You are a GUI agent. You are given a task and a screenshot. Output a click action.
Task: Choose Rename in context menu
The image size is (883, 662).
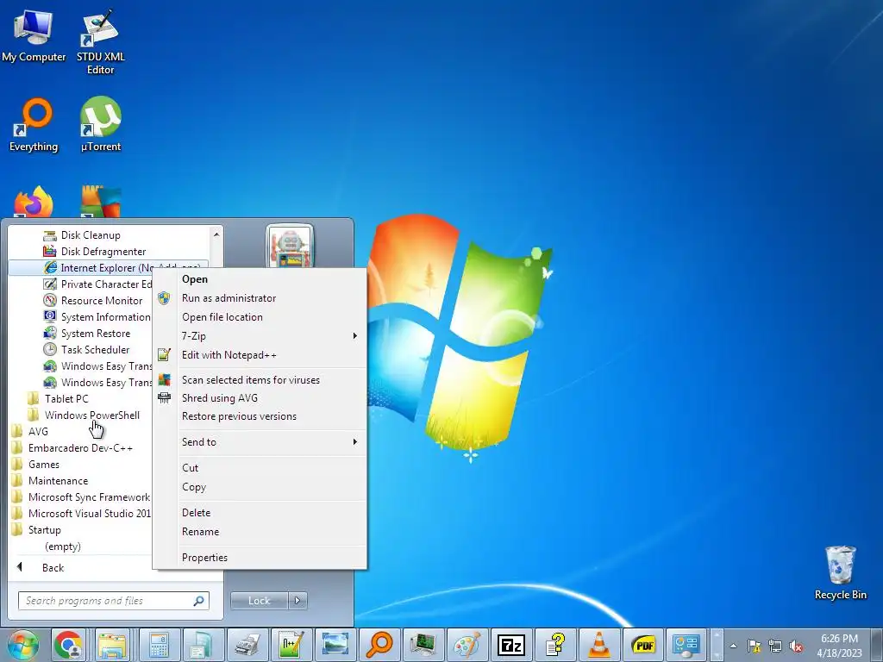click(260, 532)
